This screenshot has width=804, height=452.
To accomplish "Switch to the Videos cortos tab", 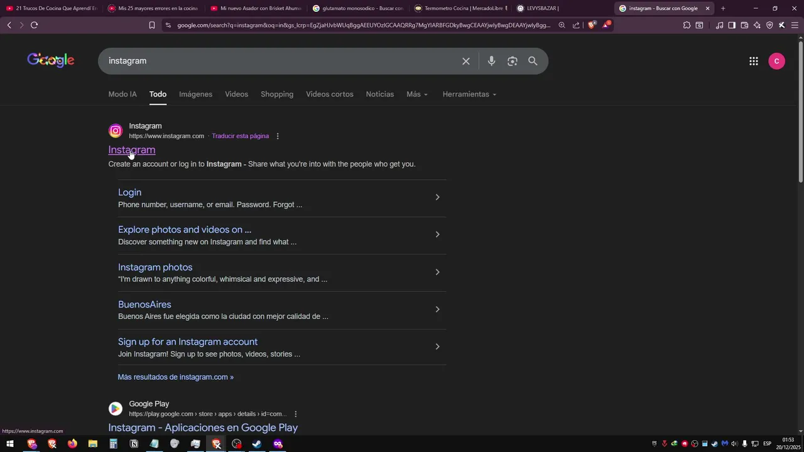I will tap(330, 94).
